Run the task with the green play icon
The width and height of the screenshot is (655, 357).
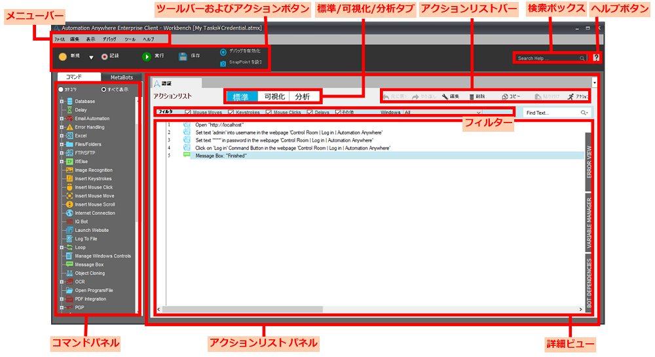tap(146, 57)
